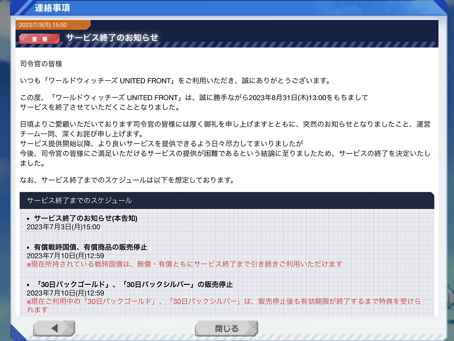
Task: Click the 閉じる close button
Action: pyautogui.click(x=227, y=328)
